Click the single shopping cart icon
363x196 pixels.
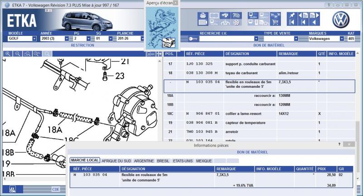pos(275,22)
